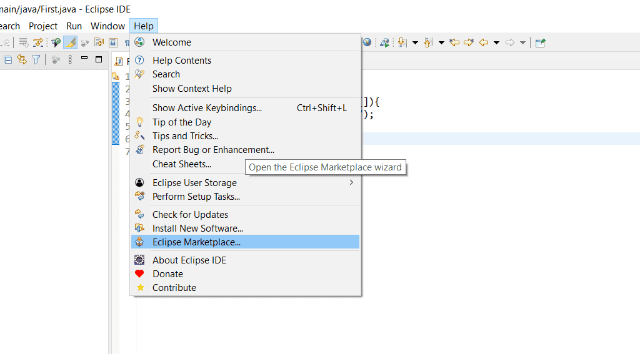Open Previous Annotation dropdown arrow

point(441,42)
